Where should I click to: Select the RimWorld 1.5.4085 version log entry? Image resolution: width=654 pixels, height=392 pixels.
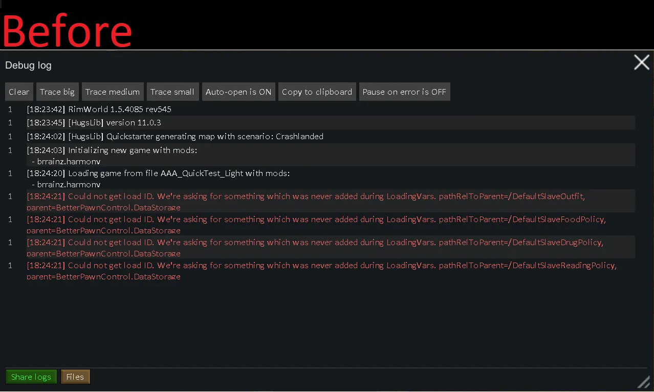(x=99, y=110)
